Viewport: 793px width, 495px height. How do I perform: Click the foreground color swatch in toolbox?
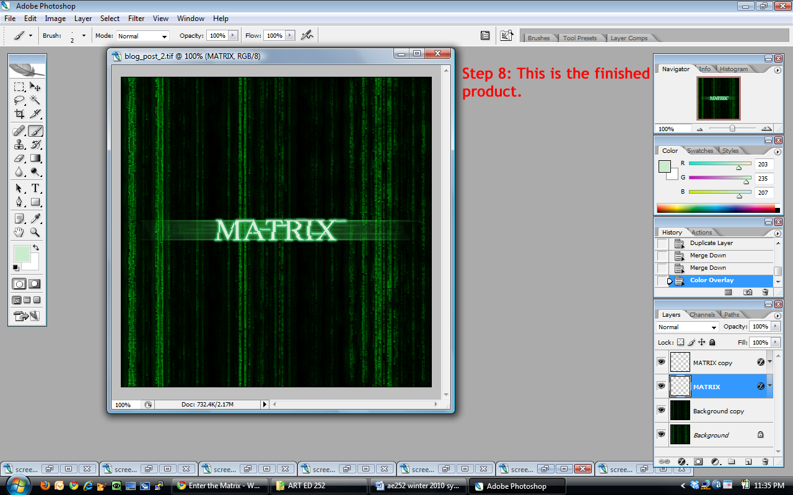(21, 253)
